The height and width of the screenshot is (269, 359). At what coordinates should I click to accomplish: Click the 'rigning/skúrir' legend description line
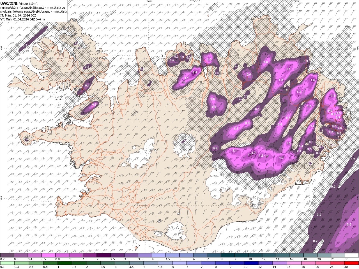pos(33,8)
